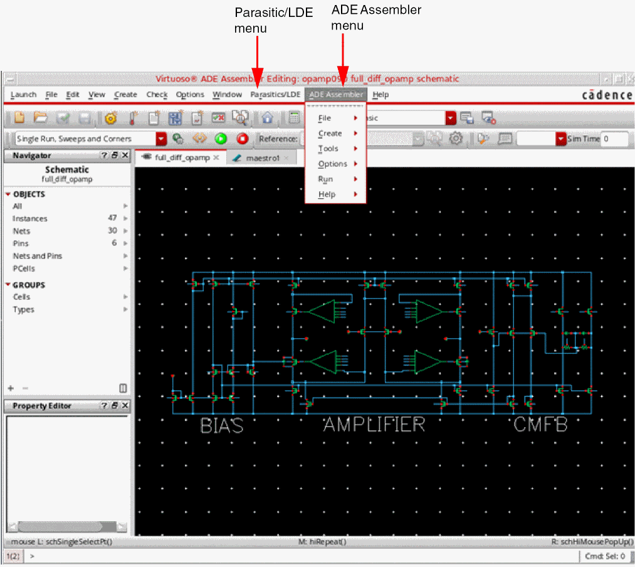Expand the Instances row arrow
Viewport: 635px width, 567px height.
tap(125, 219)
